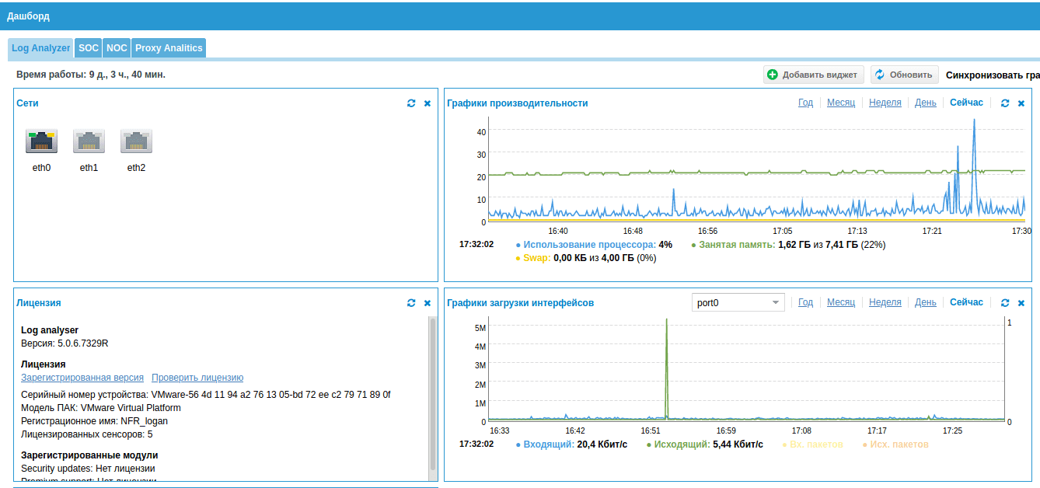Image resolution: width=1040 pixels, height=488 pixels.
Task: Switch to the Proxy Analitics tab
Action: click(x=169, y=48)
